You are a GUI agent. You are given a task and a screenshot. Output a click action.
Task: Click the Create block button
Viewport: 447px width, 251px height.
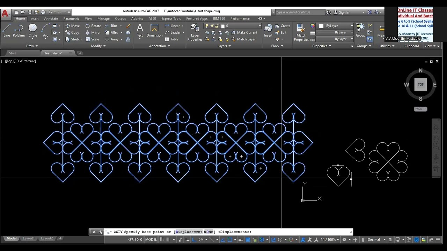click(x=283, y=26)
